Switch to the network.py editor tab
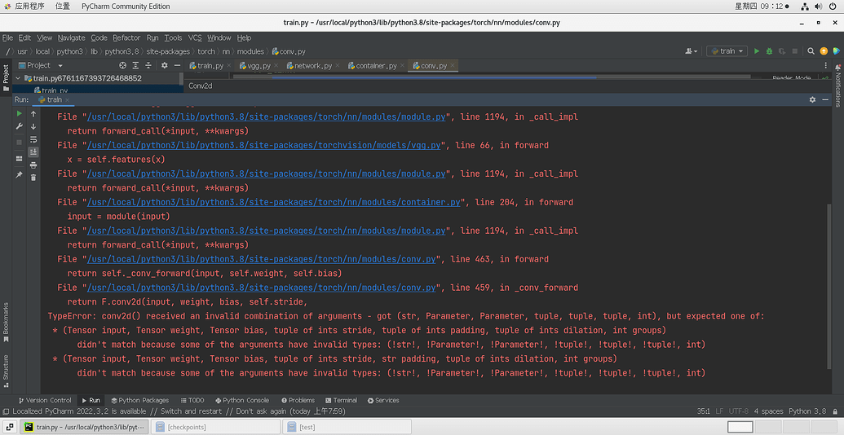Screen dimensions: 844x435 point(313,66)
